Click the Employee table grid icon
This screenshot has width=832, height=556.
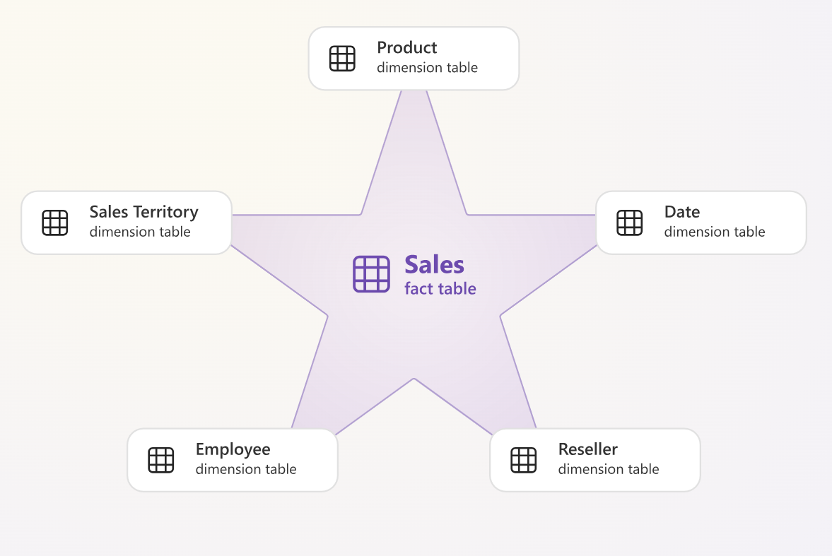pos(161,460)
